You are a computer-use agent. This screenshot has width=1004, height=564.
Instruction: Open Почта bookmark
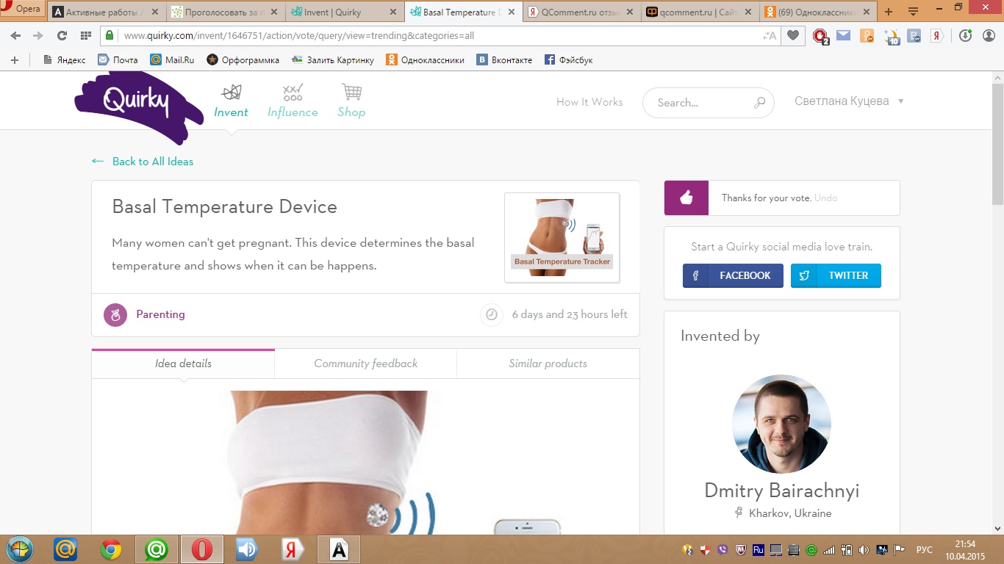pos(118,59)
